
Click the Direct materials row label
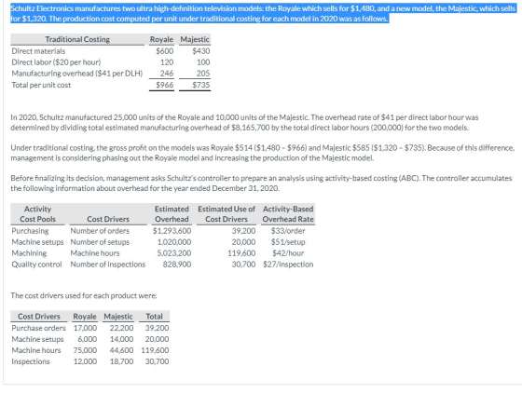38,51
